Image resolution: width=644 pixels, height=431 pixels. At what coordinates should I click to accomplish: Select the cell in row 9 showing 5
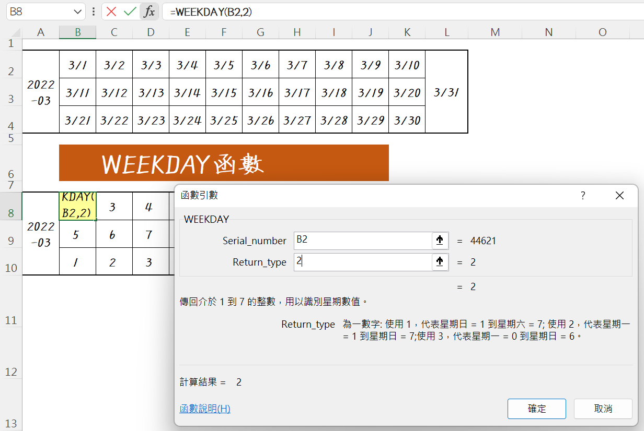pyautogui.click(x=78, y=234)
